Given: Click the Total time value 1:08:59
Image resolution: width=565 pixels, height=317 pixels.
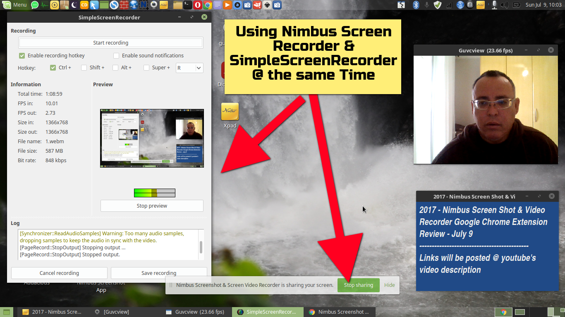Looking at the screenshot, I should [x=54, y=94].
